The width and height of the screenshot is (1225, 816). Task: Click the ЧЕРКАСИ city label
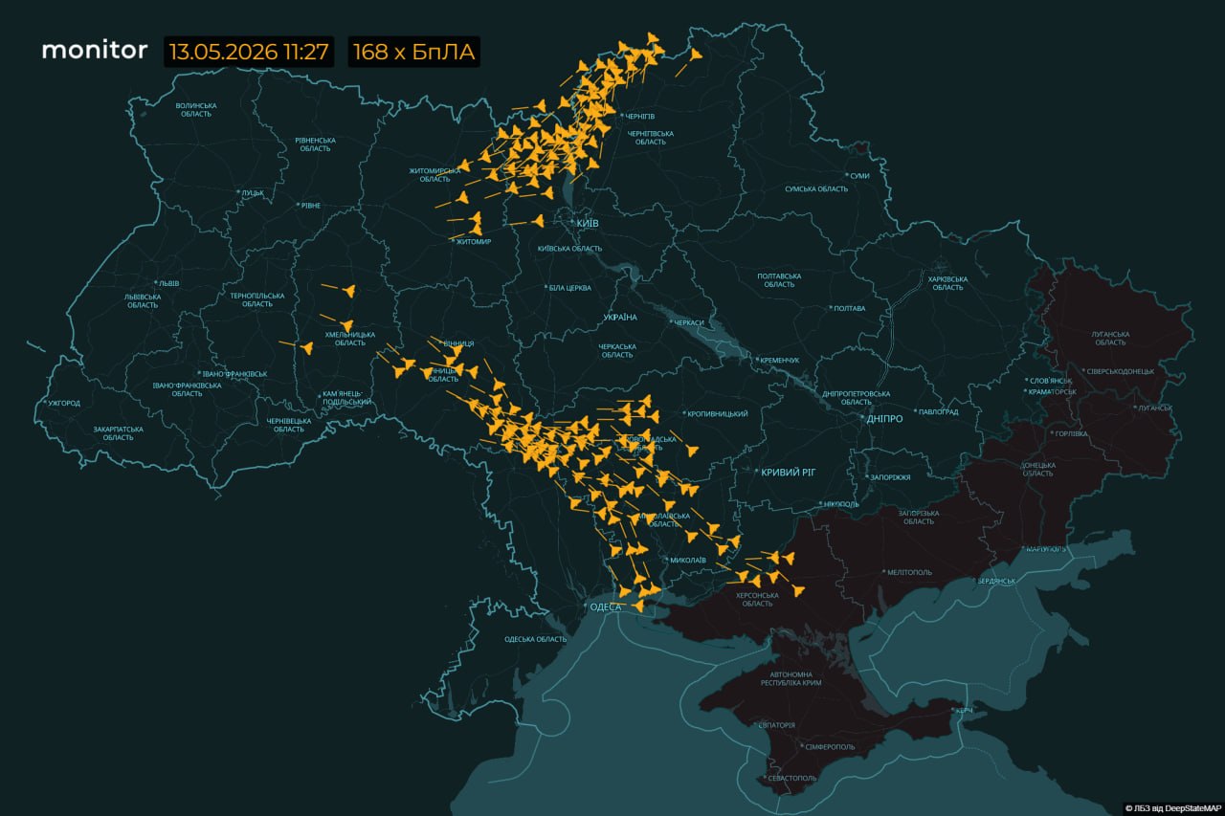point(689,322)
